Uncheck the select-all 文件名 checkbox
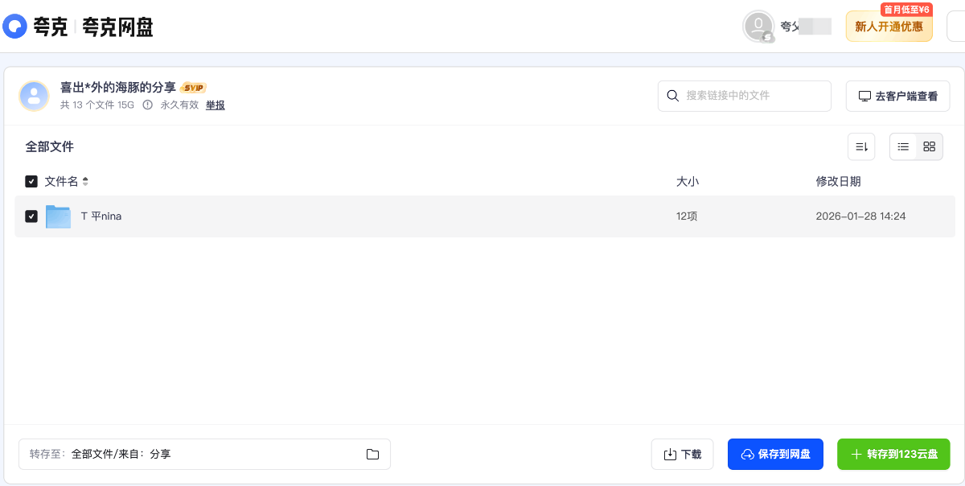 [x=31, y=181]
